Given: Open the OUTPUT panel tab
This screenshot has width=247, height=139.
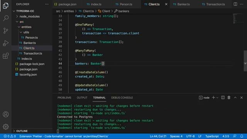Looking at the screenshot, I should pyautogui.click(x=82, y=98).
